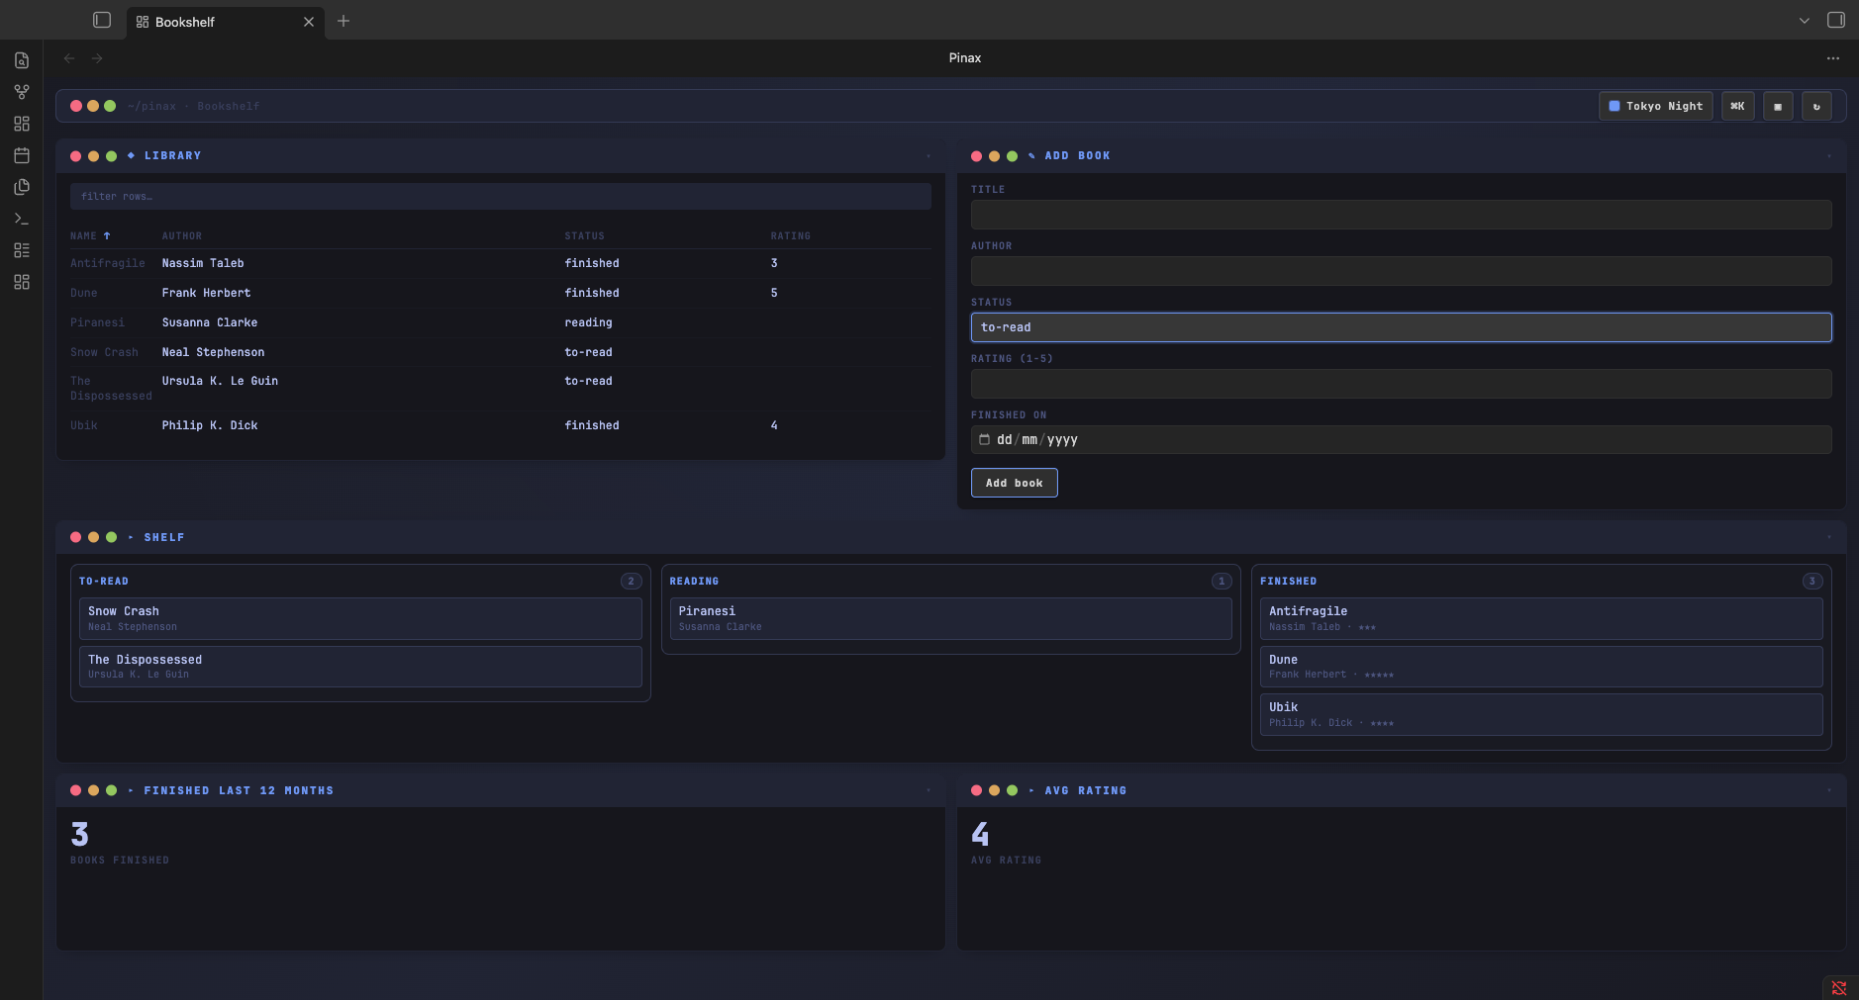This screenshot has height=1000, width=1859.
Task: Open the Tokyo Night theme selector
Action: [1655, 106]
